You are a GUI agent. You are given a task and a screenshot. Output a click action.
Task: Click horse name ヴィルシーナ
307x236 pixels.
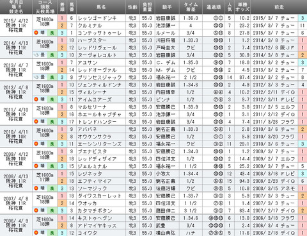tap(92, 92)
